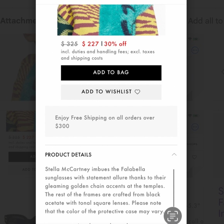This screenshot has width=224, height=224.
Task: Click the dimmed ADD TO BAG button behind the popup
Action: tap(22, 157)
